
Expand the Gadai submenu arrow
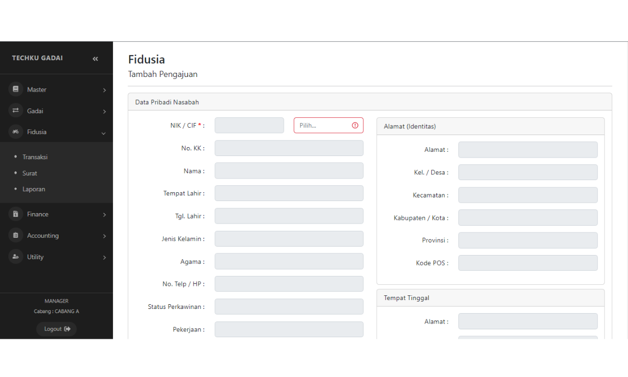click(x=104, y=112)
